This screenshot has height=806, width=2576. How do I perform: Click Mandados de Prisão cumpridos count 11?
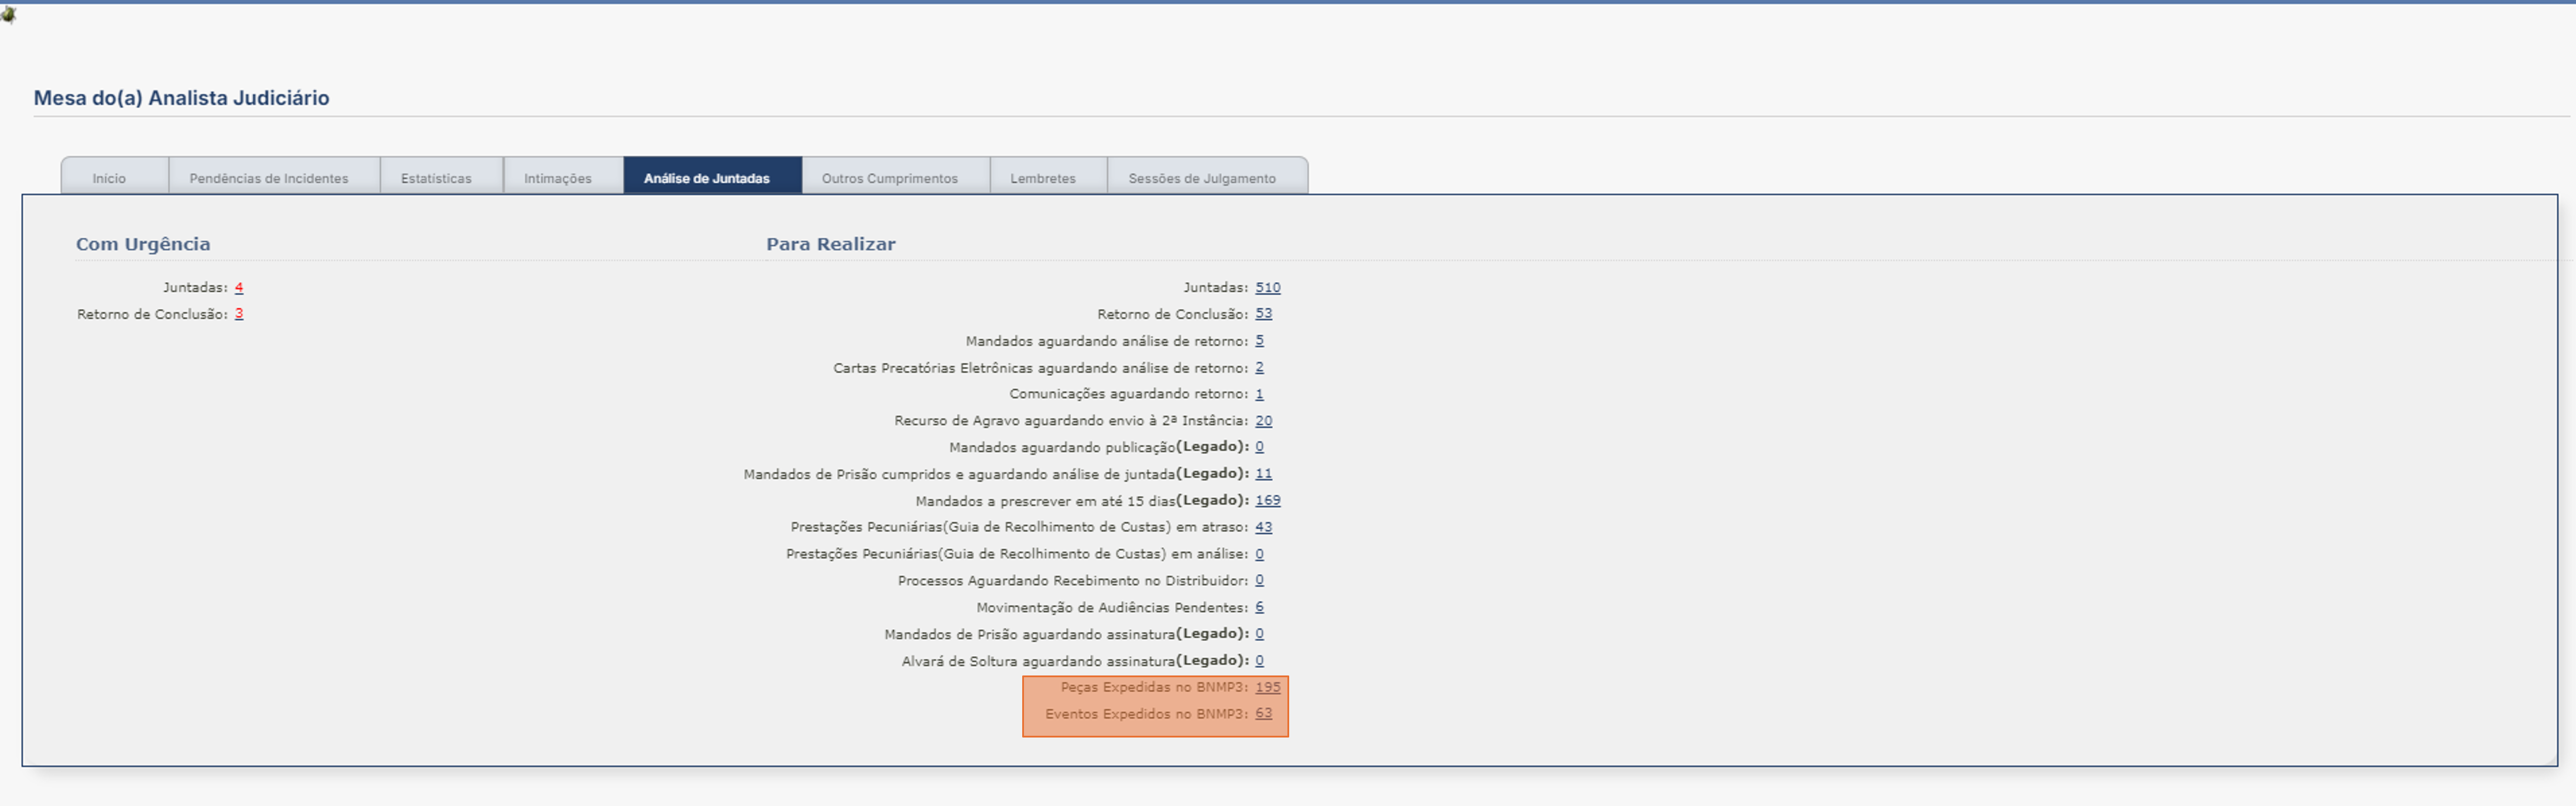1264,474
